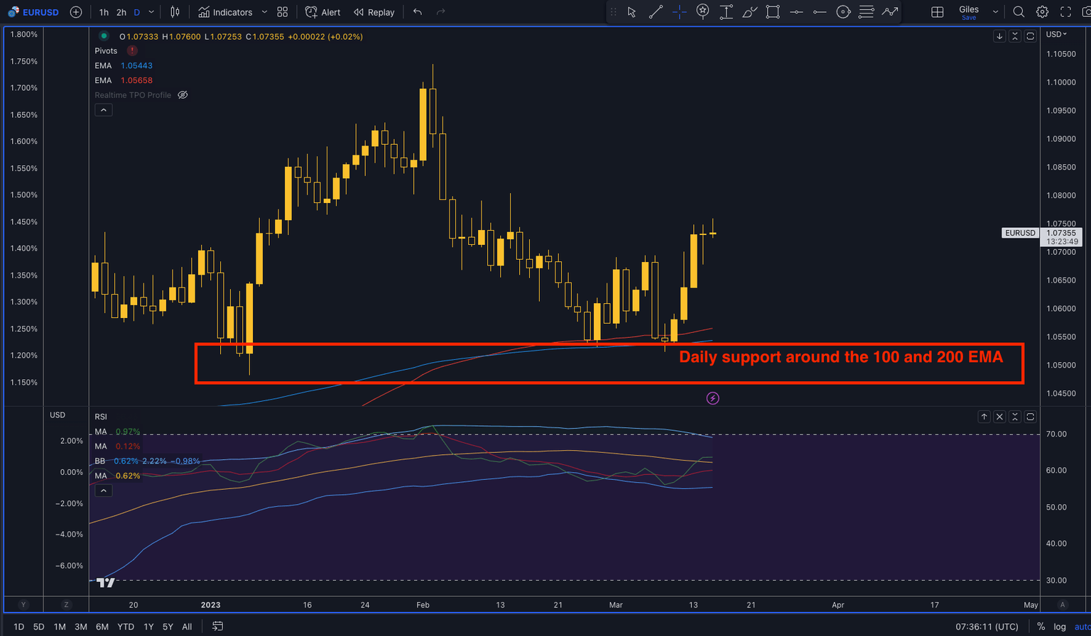Enter fullscreen mode
The height and width of the screenshot is (636, 1091).
(1065, 12)
